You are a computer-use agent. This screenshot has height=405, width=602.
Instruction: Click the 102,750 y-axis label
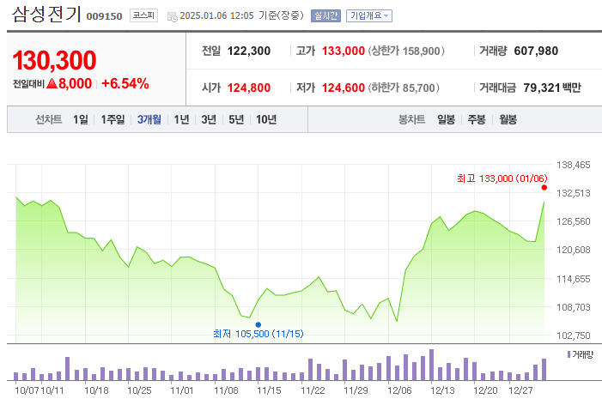coord(573,335)
